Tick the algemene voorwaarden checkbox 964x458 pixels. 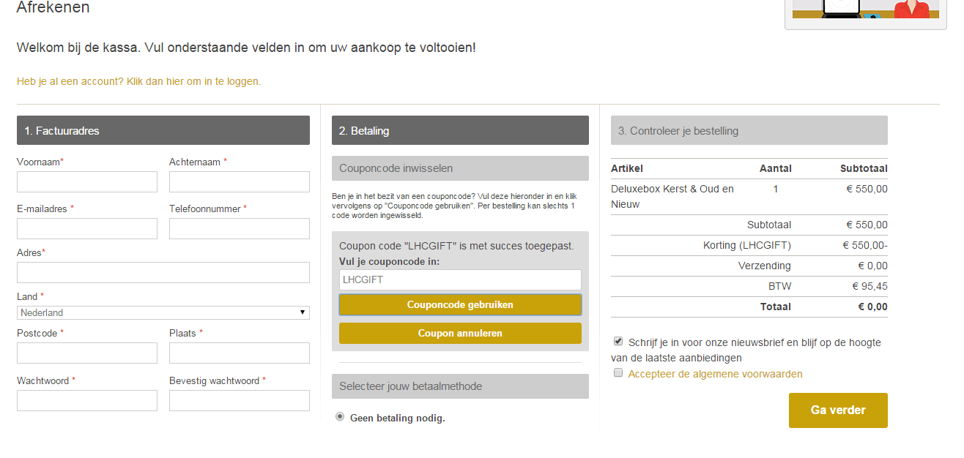618,373
